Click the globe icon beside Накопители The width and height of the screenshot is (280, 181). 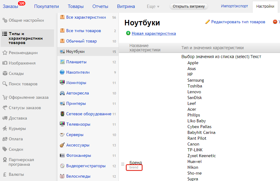[62, 72]
